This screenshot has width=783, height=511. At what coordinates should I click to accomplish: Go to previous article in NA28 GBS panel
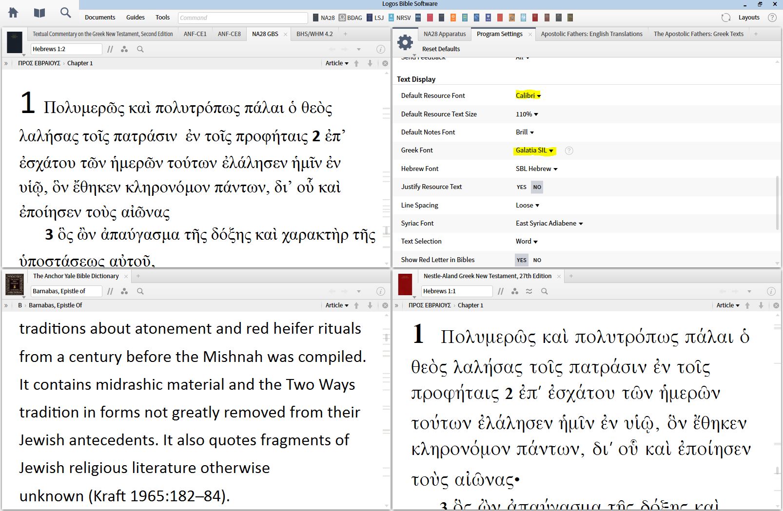pos(356,63)
